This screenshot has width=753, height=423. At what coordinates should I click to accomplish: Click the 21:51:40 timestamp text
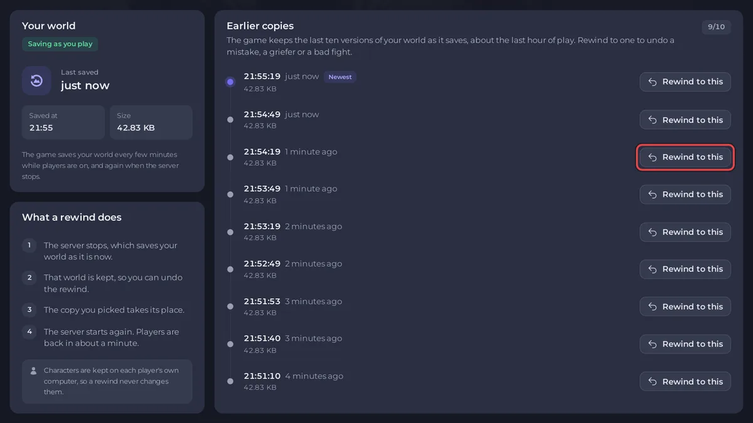pos(262,338)
